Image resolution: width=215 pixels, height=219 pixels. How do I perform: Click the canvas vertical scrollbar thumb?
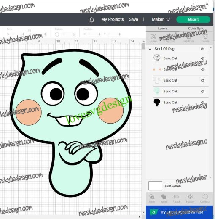(144, 46)
